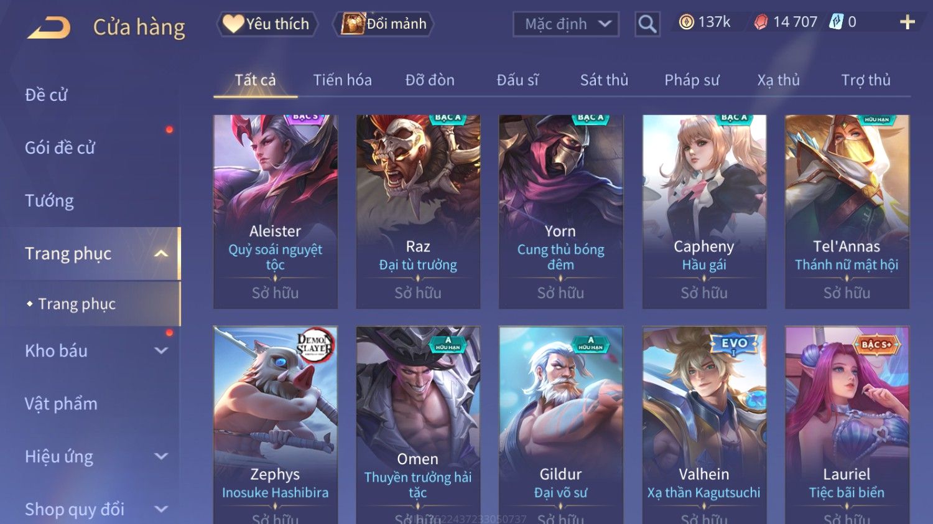
Task: Go to Gói đề cử section
Action: pyautogui.click(x=60, y=147)
